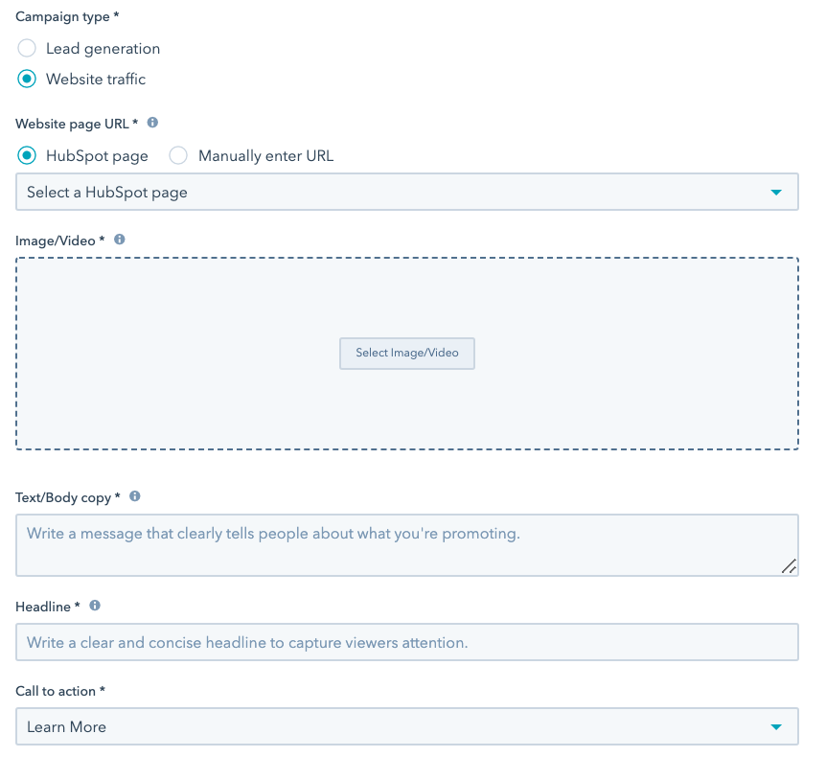Click the Select Image/Video button
This screenshot has width=826, height=757.
pos(407,354)
